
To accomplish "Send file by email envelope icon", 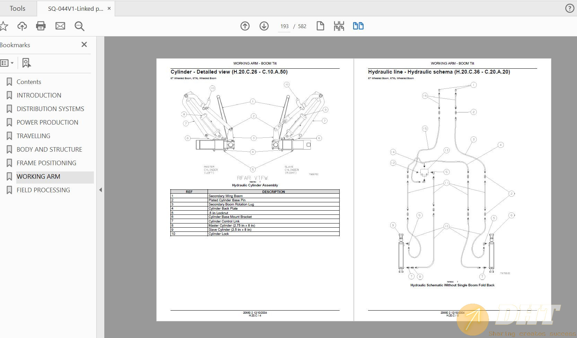I will [60, 26].
